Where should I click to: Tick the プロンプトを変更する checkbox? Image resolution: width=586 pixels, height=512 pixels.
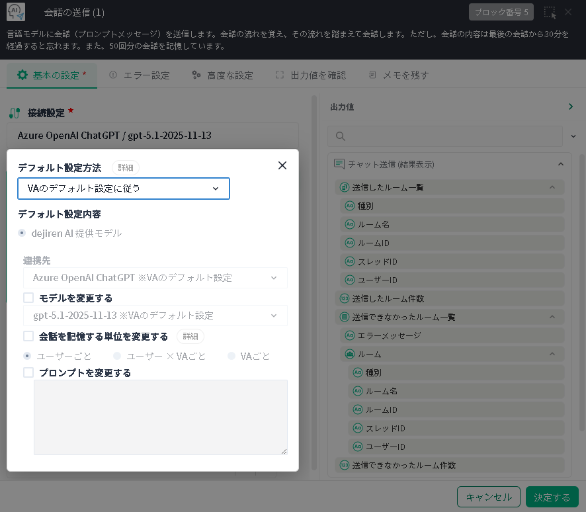coord(28,372)
